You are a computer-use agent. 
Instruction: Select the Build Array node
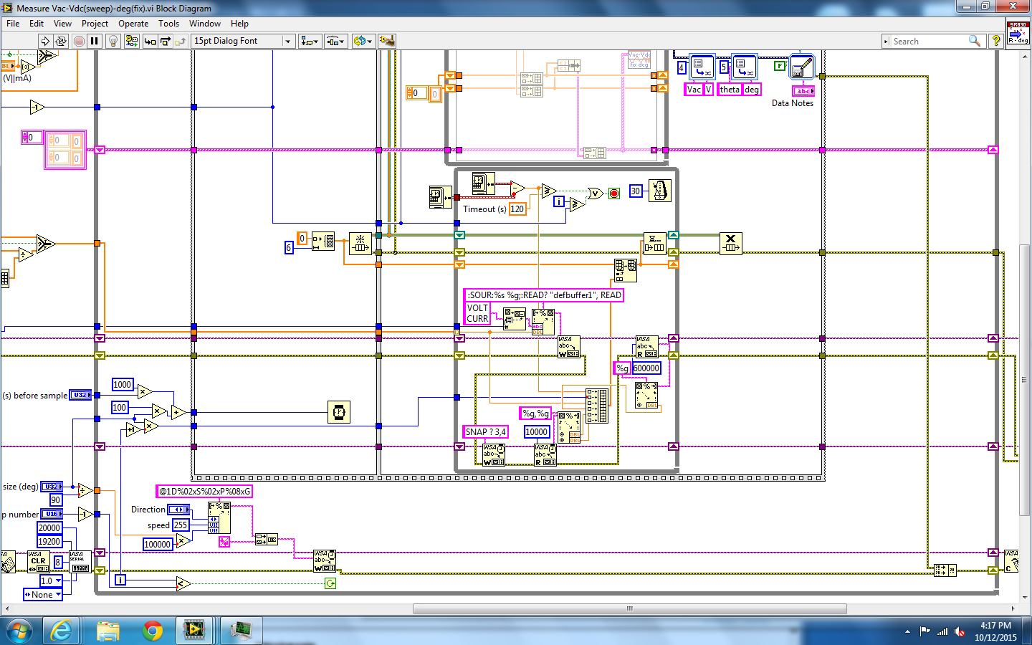(597, 406)
